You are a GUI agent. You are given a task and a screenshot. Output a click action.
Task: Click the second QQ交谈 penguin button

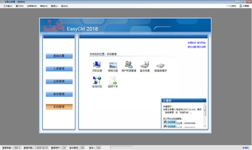(170, 126)
